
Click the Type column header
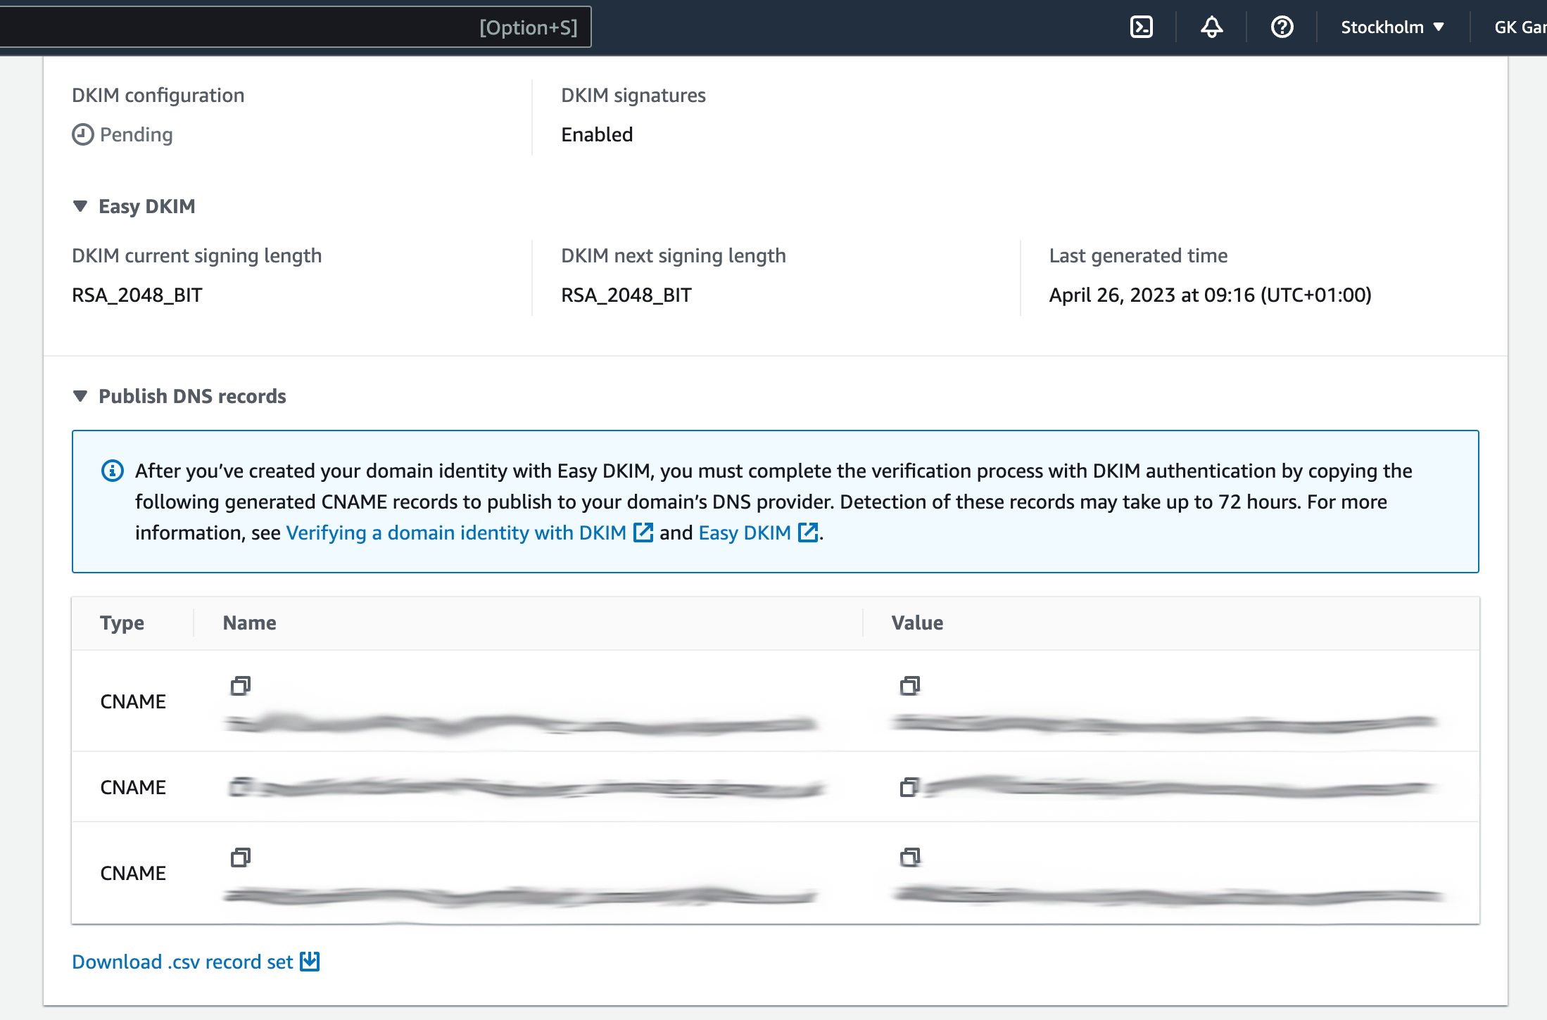pos(122,623)
